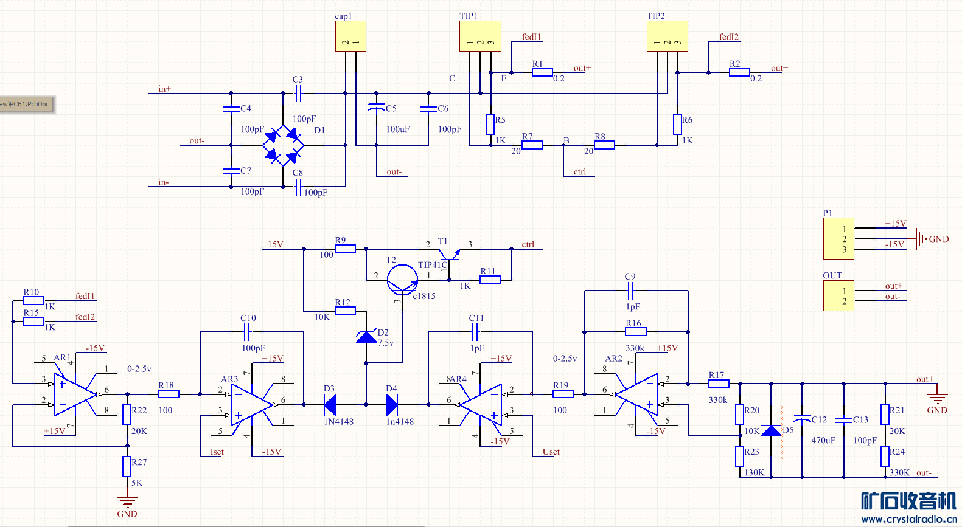Select the AR1 op-amp triangle
The width and height of the screenshot is (962, 527).
point(75,394)
